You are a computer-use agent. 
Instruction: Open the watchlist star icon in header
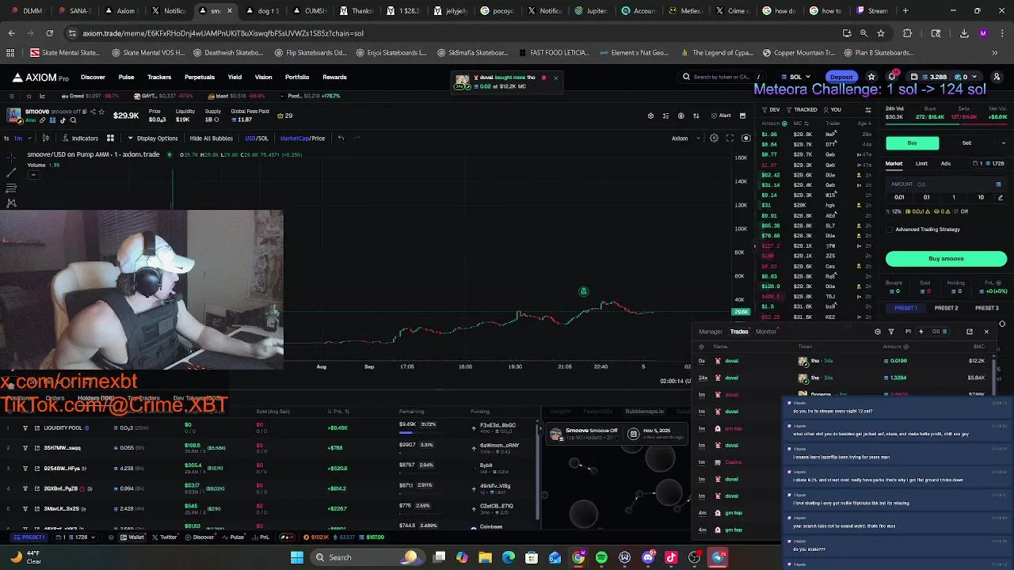(871, 77)
